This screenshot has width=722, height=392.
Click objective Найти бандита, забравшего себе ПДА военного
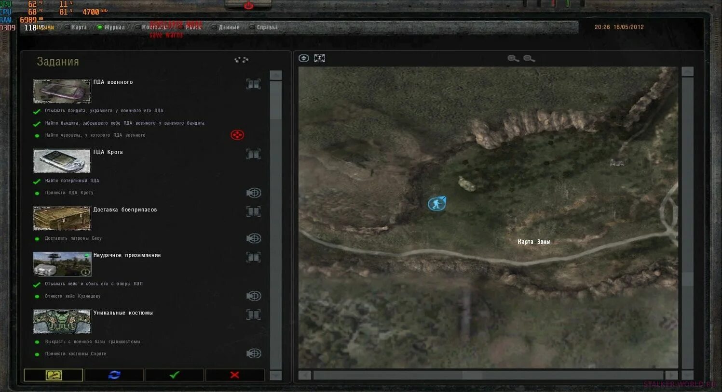124,123
